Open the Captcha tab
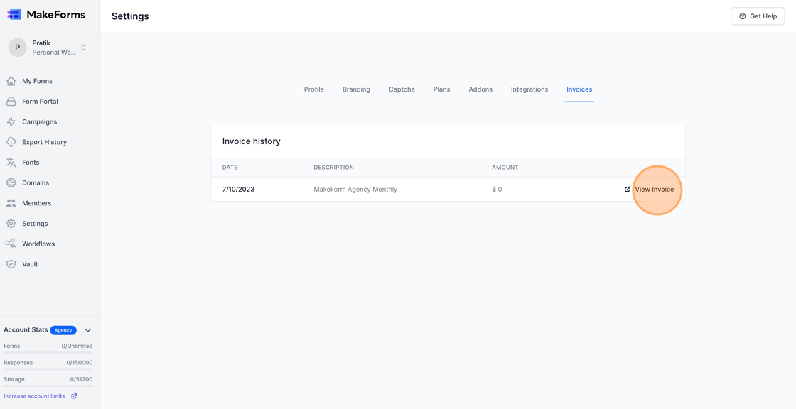The image size is (796, 409). 402,89
